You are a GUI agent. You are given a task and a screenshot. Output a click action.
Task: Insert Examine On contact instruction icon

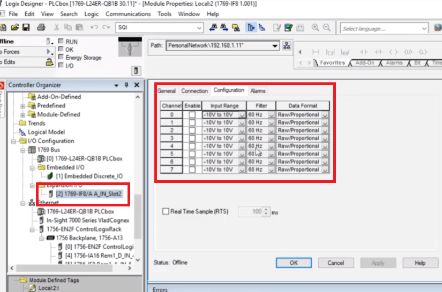(364, 52)
